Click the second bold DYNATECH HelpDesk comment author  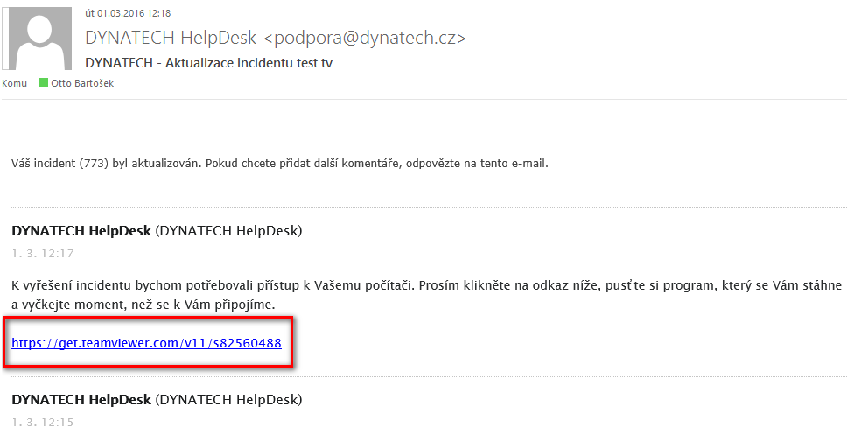[x=81, y=400]
